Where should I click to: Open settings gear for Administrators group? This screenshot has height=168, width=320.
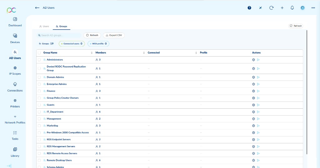(253, 60)
